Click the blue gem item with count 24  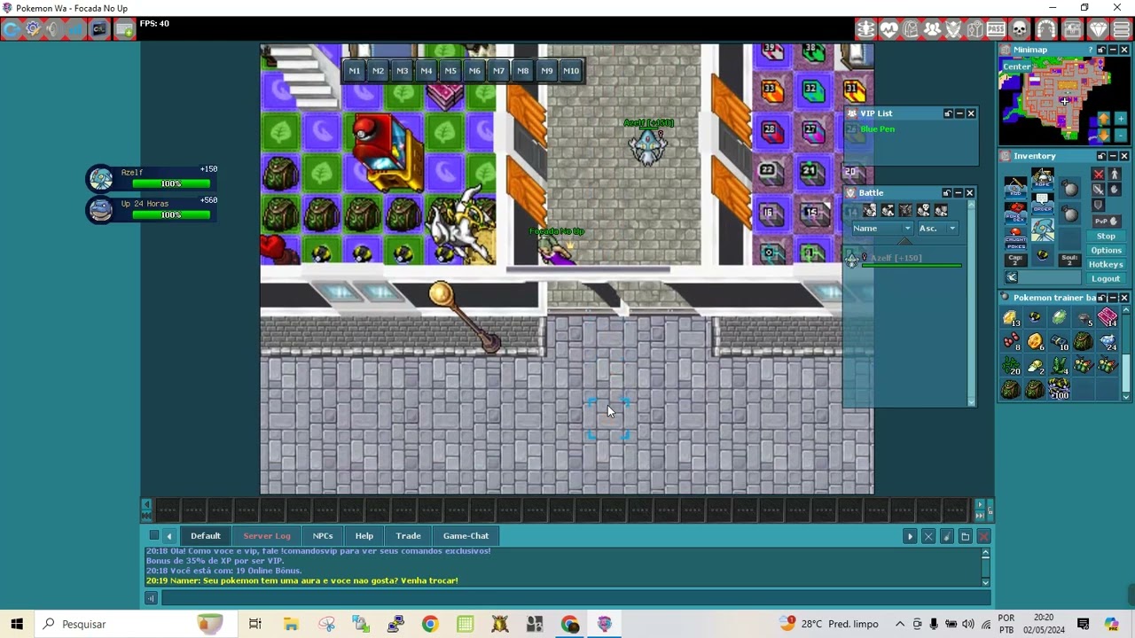1108,341
